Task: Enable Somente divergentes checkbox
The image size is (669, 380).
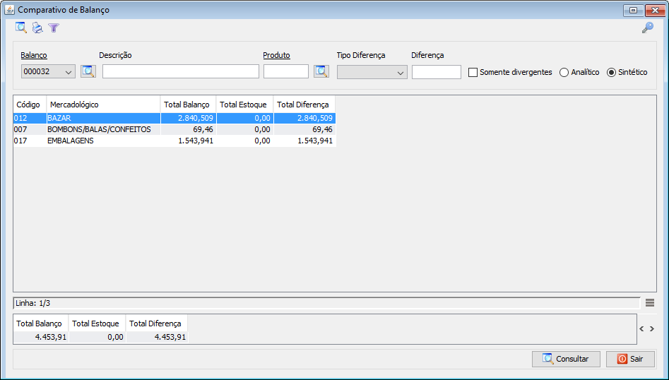Action: pos(473,72)
